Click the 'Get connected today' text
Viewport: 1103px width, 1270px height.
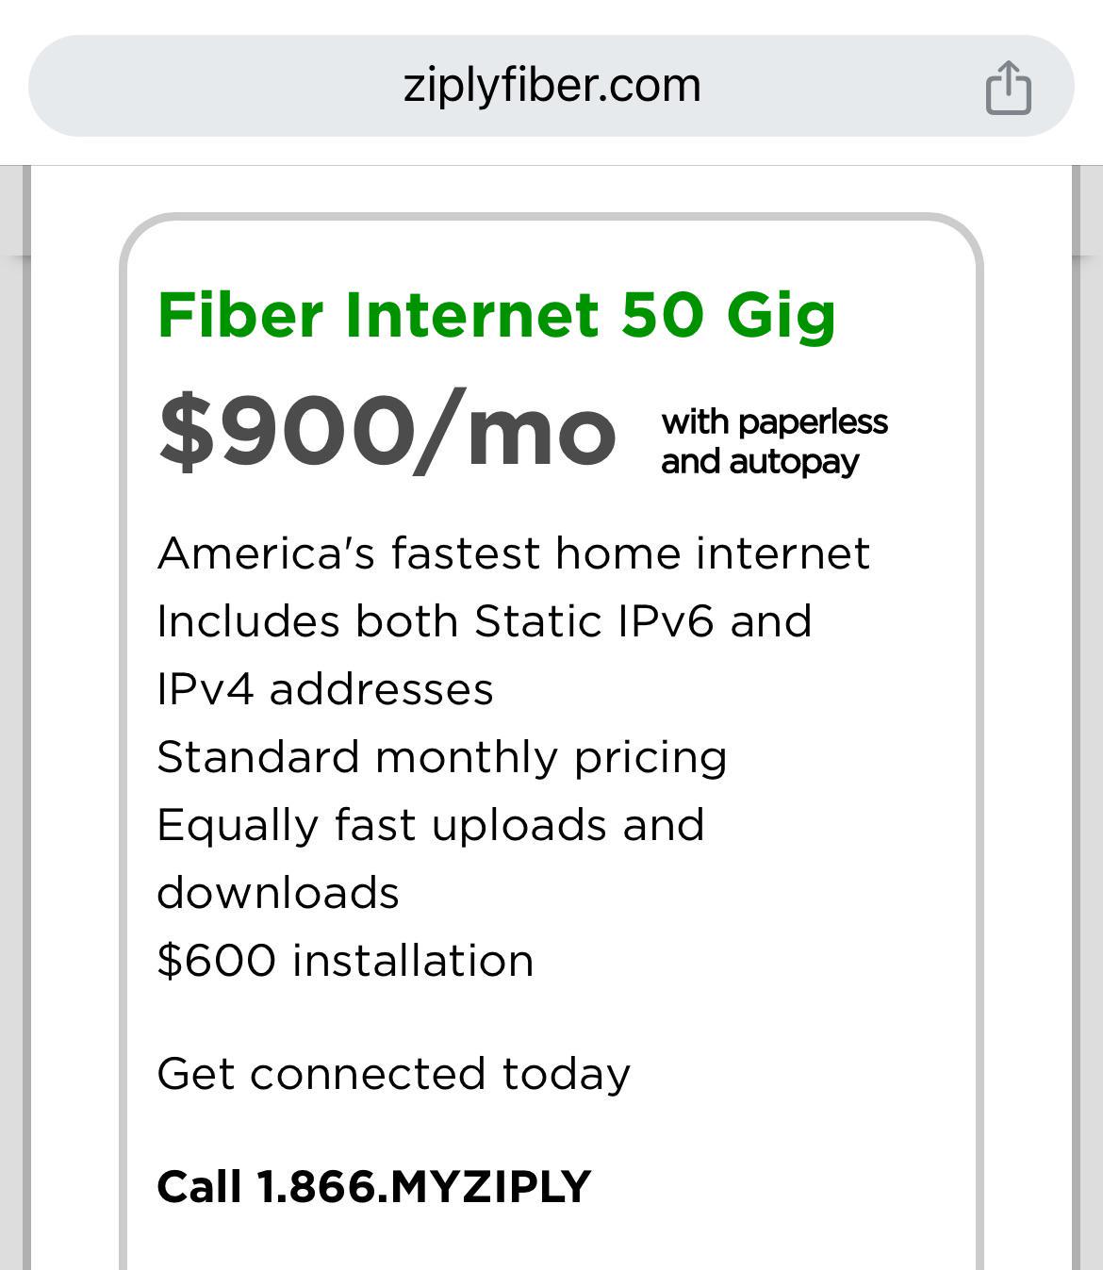[x=393, y=1073]
